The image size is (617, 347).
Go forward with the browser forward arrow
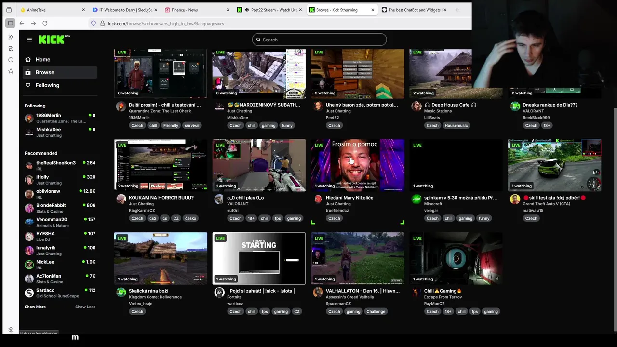[x=33, y=23]
